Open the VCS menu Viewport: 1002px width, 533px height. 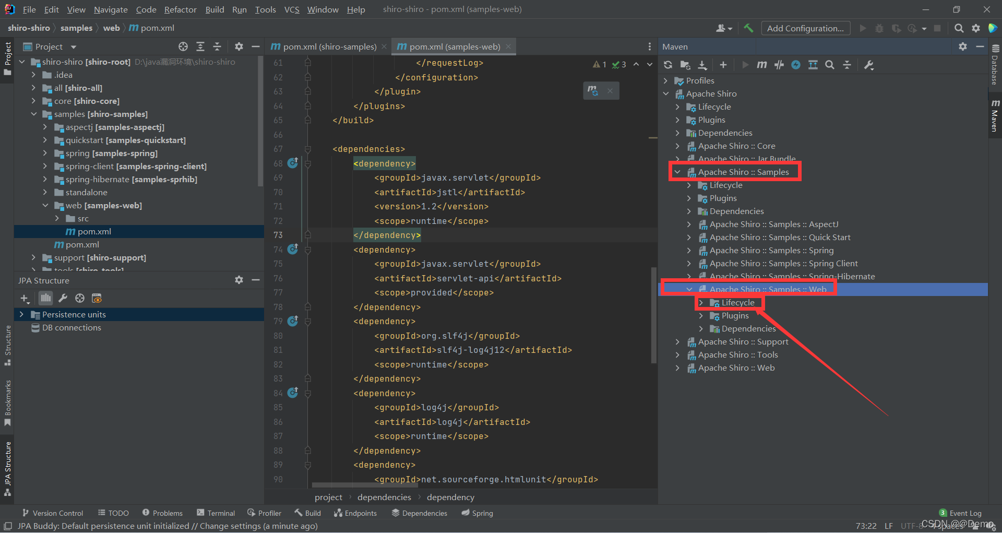coord(292,9)
